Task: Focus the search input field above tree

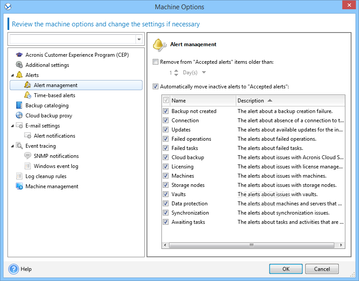Action: 73,40
